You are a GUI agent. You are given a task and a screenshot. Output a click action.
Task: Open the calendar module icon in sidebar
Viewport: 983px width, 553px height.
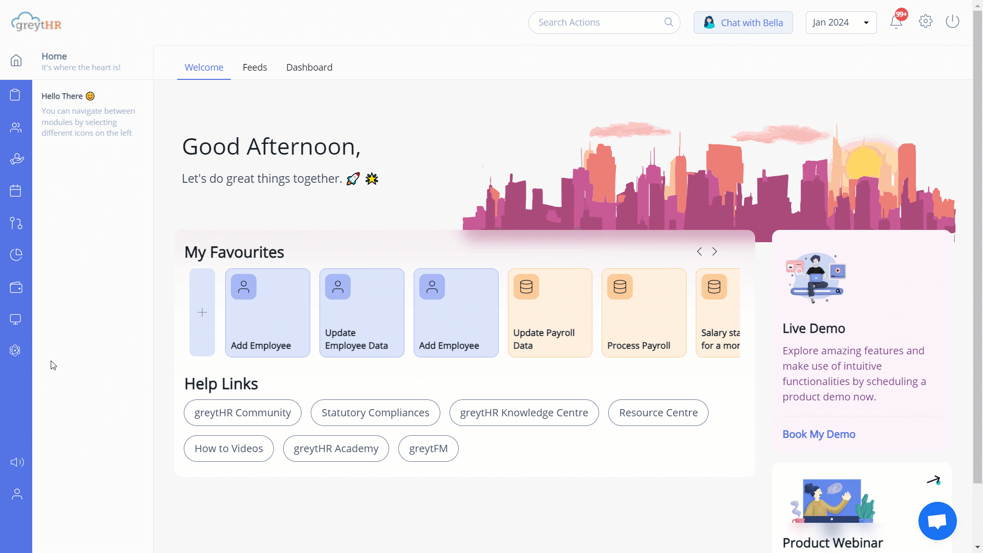tap(15, 191)
